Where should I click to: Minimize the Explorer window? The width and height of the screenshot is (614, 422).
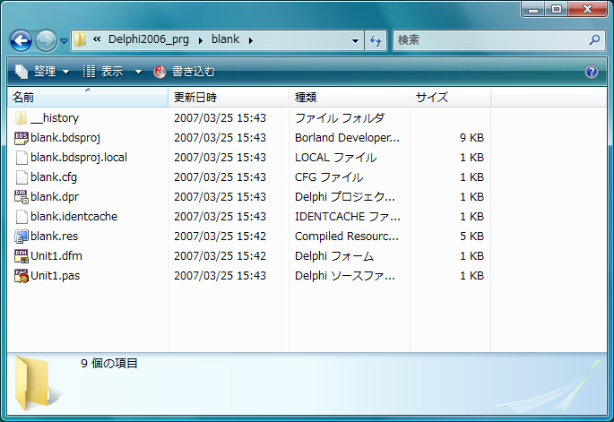[x=533, y=9]
